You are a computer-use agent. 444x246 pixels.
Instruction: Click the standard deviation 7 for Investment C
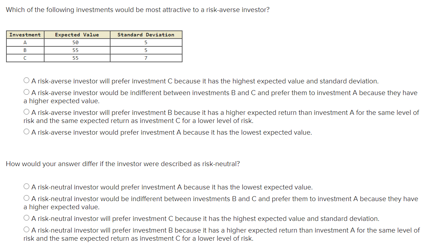point(146,58)
